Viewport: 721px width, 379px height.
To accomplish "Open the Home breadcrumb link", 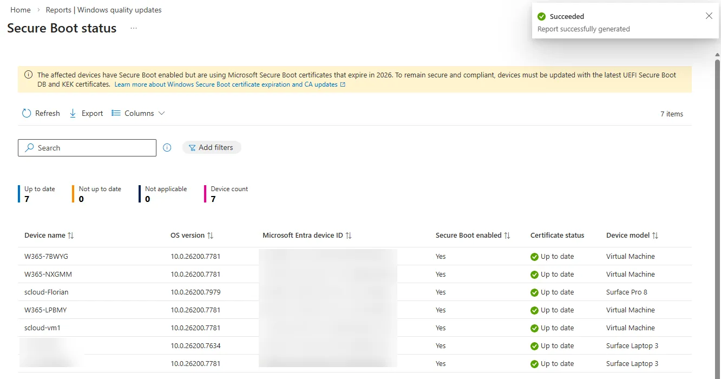I will pyautogui.click(x=21, y=10).
